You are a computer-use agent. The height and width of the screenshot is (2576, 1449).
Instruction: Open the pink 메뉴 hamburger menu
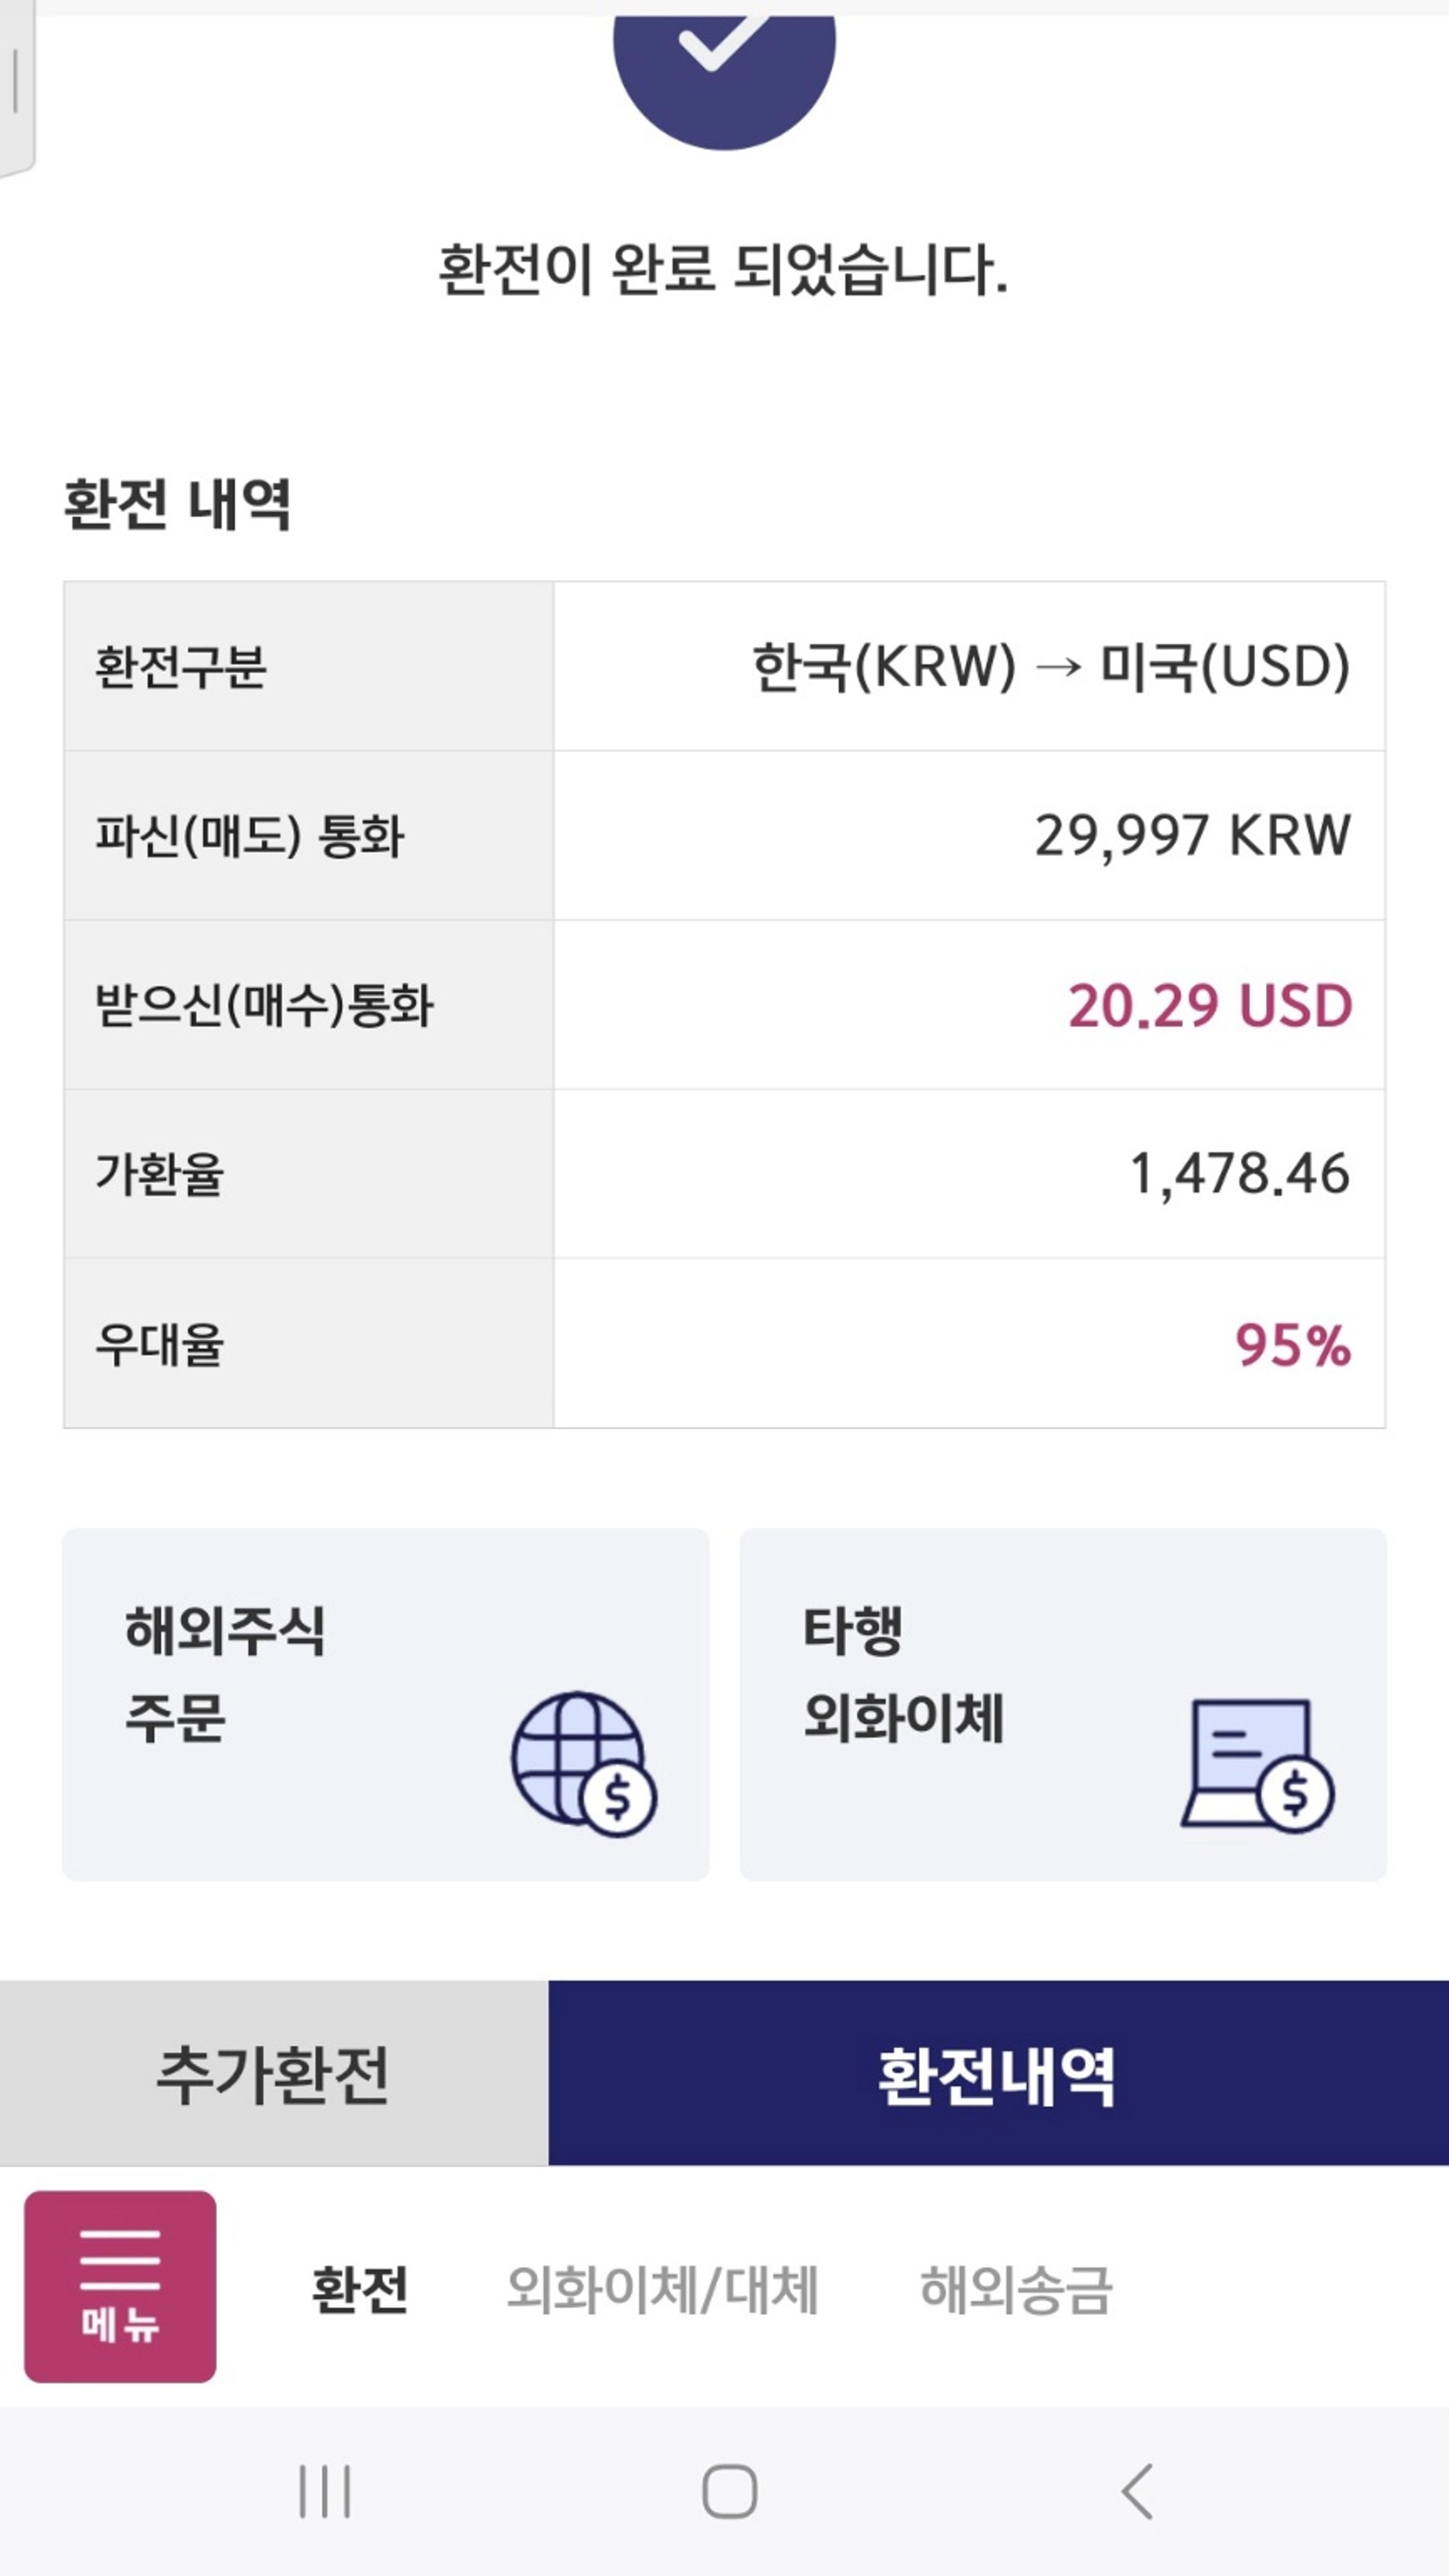[120, 2286]
